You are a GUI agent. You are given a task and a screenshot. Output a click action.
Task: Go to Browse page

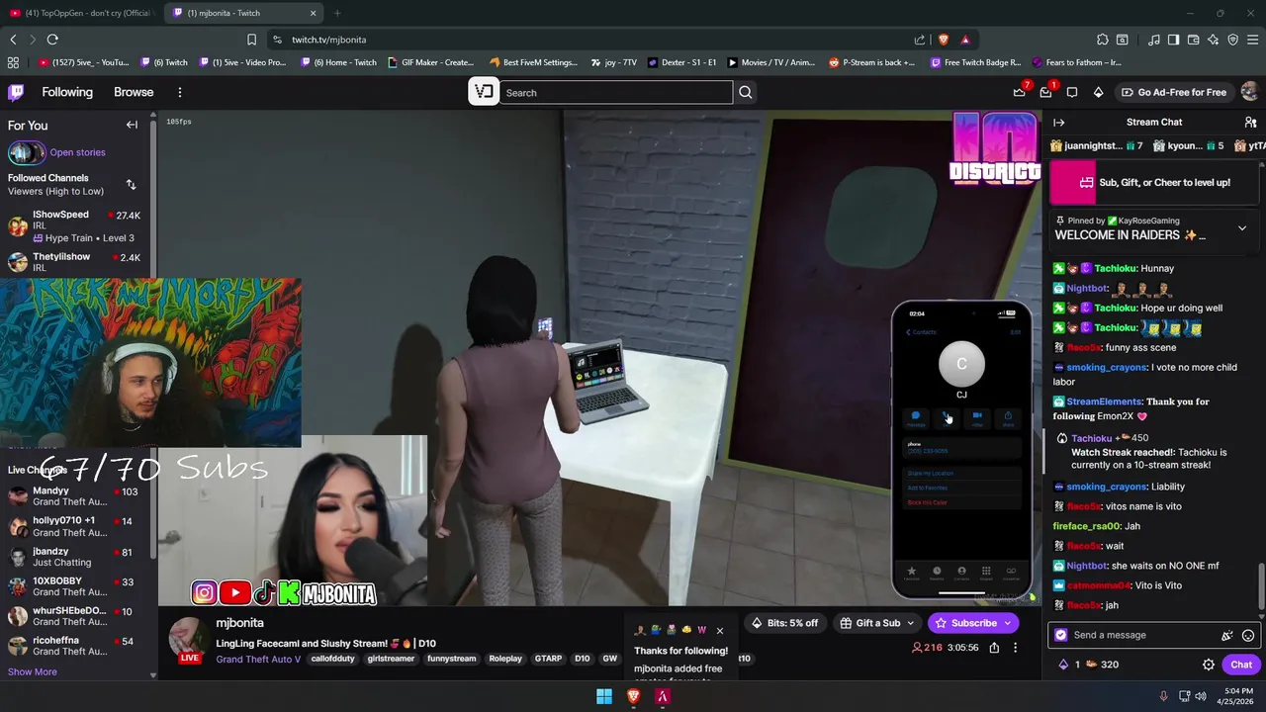click(134, 92)
